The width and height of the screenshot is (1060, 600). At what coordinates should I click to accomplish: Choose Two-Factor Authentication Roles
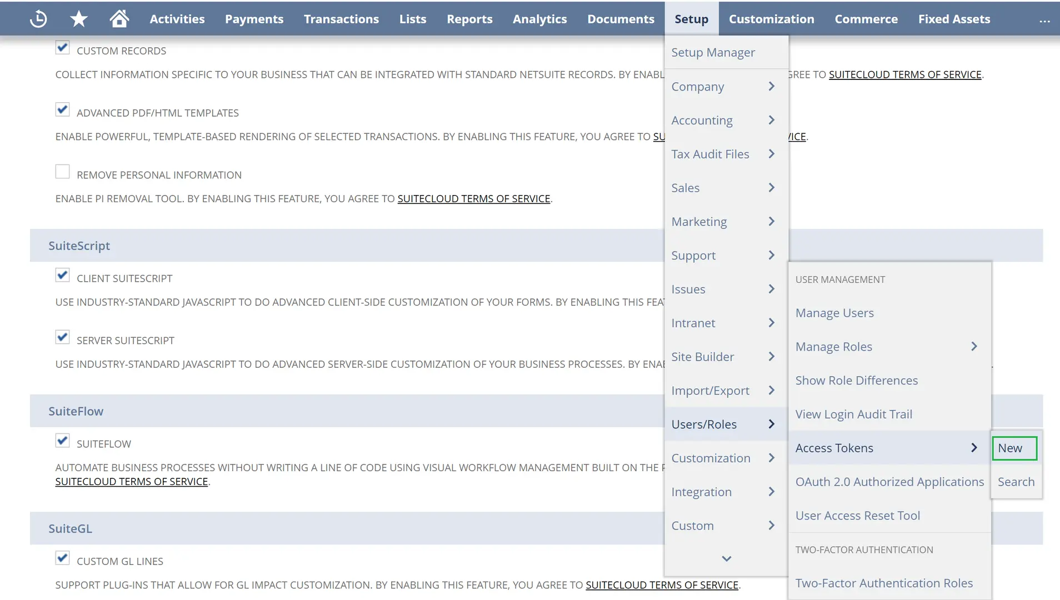pyautogui.click(x=889, y=583)
